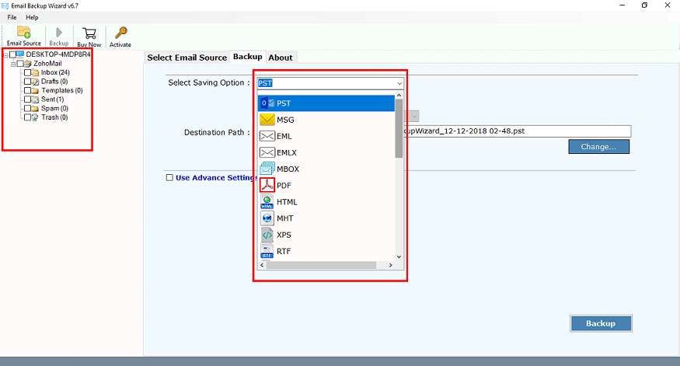Image resolution: width=680 pixels, height=366 pixels.
Task: Collapse the ZohoMail tree node
Action: (x=12, y=64)
